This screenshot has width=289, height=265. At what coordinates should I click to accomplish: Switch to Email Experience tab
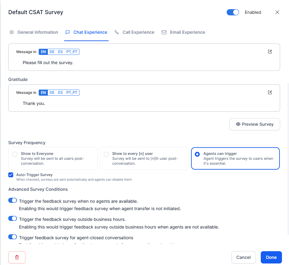(183, 32)
